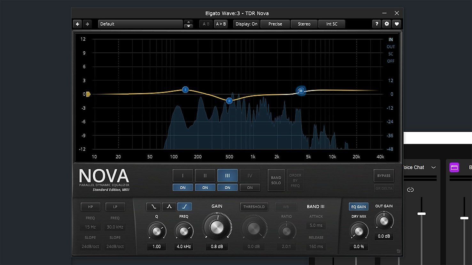The height and width of the screenshot is (265, 472).
Task: Click the GAIN knob
Action: (217, 227)
